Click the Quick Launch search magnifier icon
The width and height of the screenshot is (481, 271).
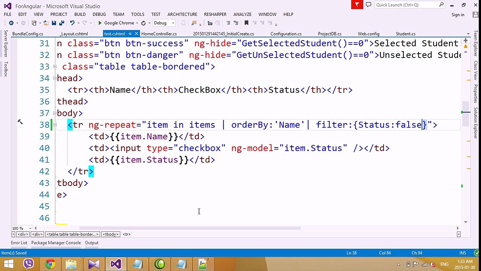(x=441, y=5)
